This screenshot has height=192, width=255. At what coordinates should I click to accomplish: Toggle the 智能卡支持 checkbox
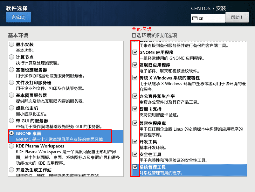click(135, 109)
